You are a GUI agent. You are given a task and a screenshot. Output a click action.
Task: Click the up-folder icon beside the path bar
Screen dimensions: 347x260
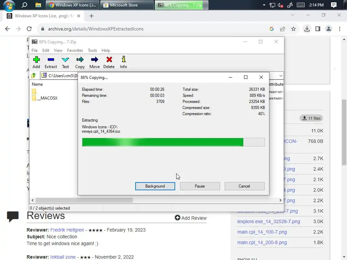point(34,75)
